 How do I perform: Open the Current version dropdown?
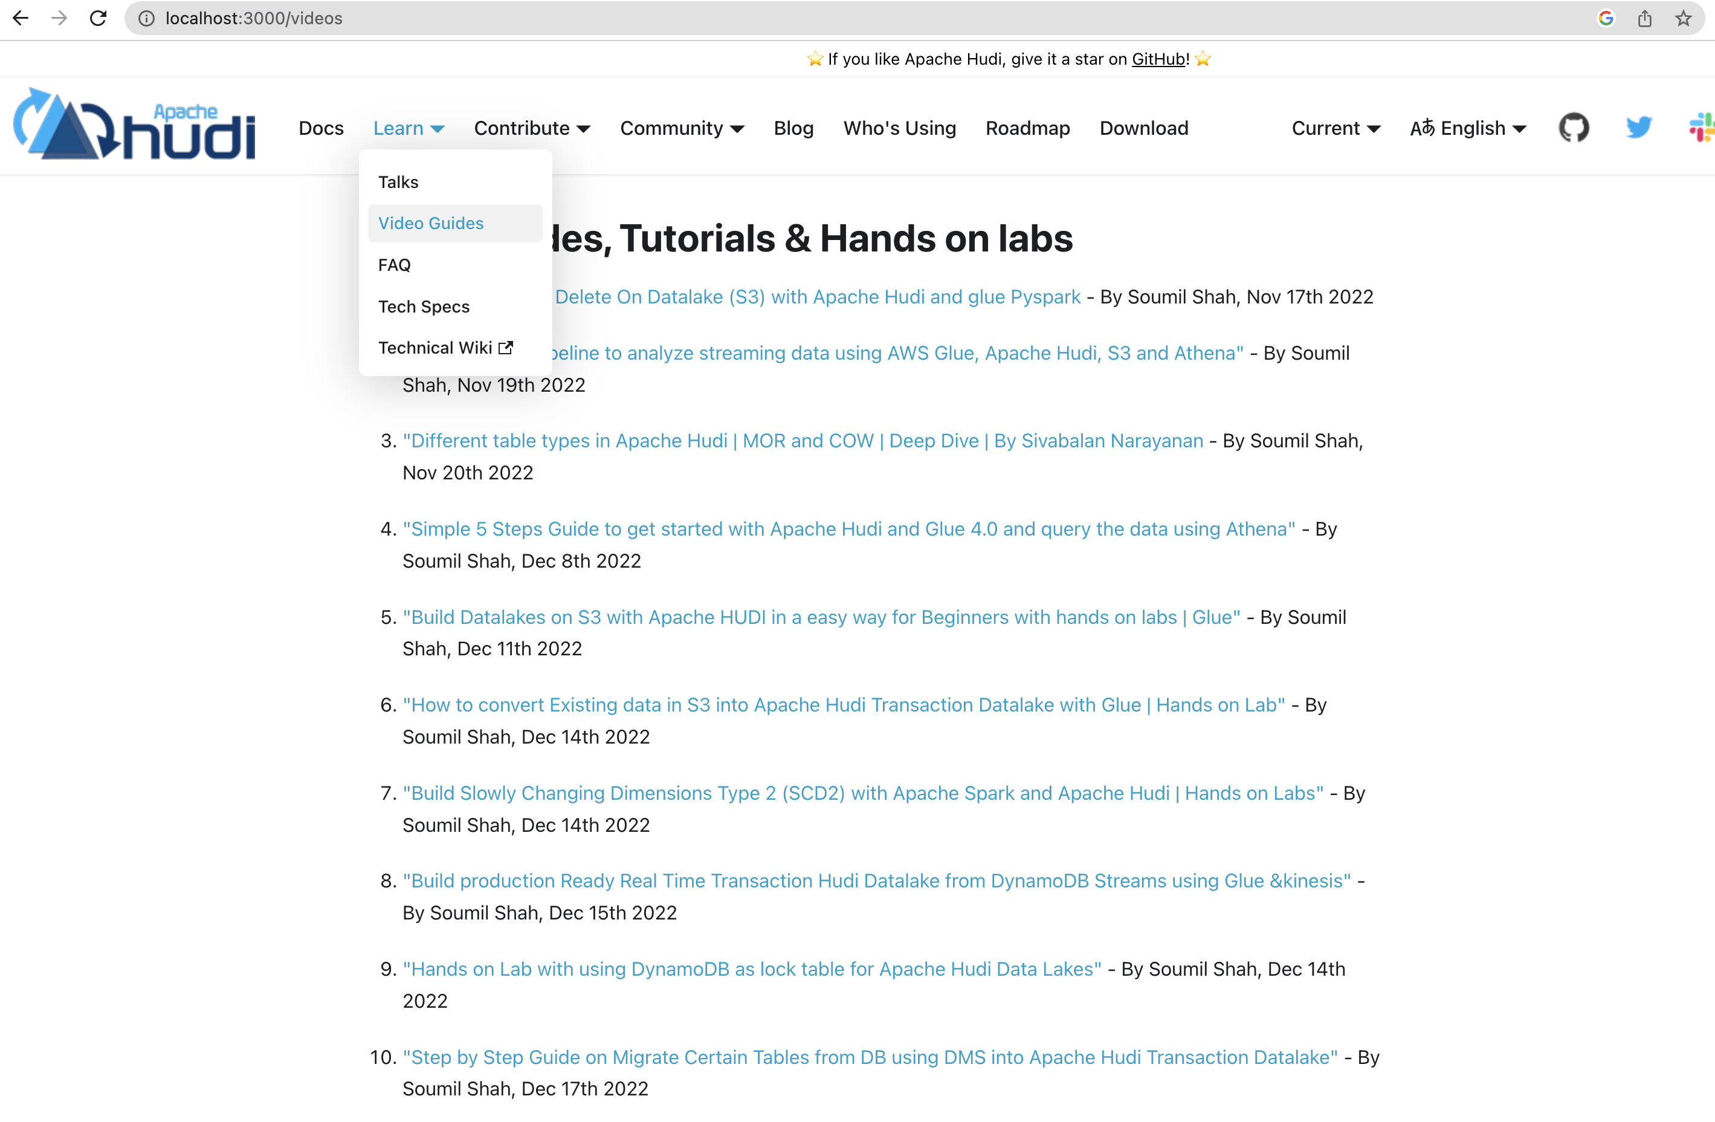[x=1336, y=128]
